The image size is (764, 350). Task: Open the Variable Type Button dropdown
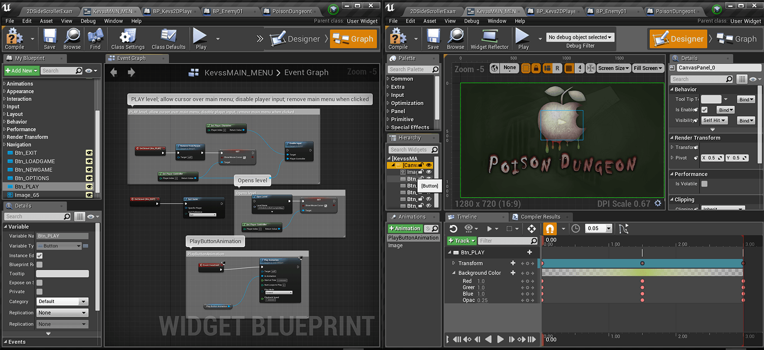(x=59, y=246)
